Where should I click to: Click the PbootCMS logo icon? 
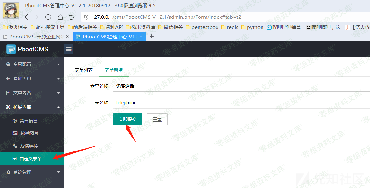(11, 49)
